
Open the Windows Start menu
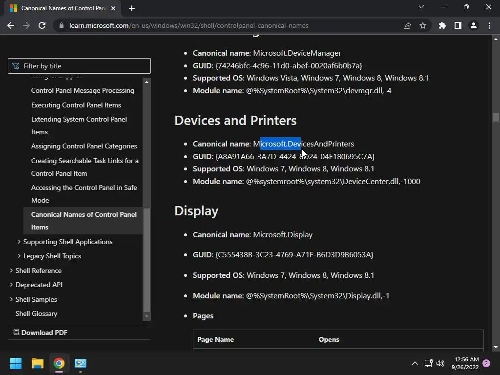tap(16, 363)
